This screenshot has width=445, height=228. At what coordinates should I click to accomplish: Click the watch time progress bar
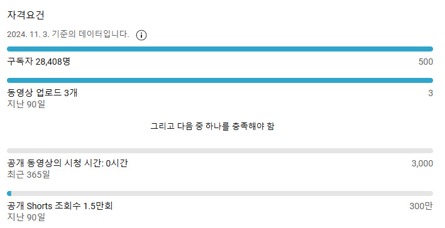220,151
